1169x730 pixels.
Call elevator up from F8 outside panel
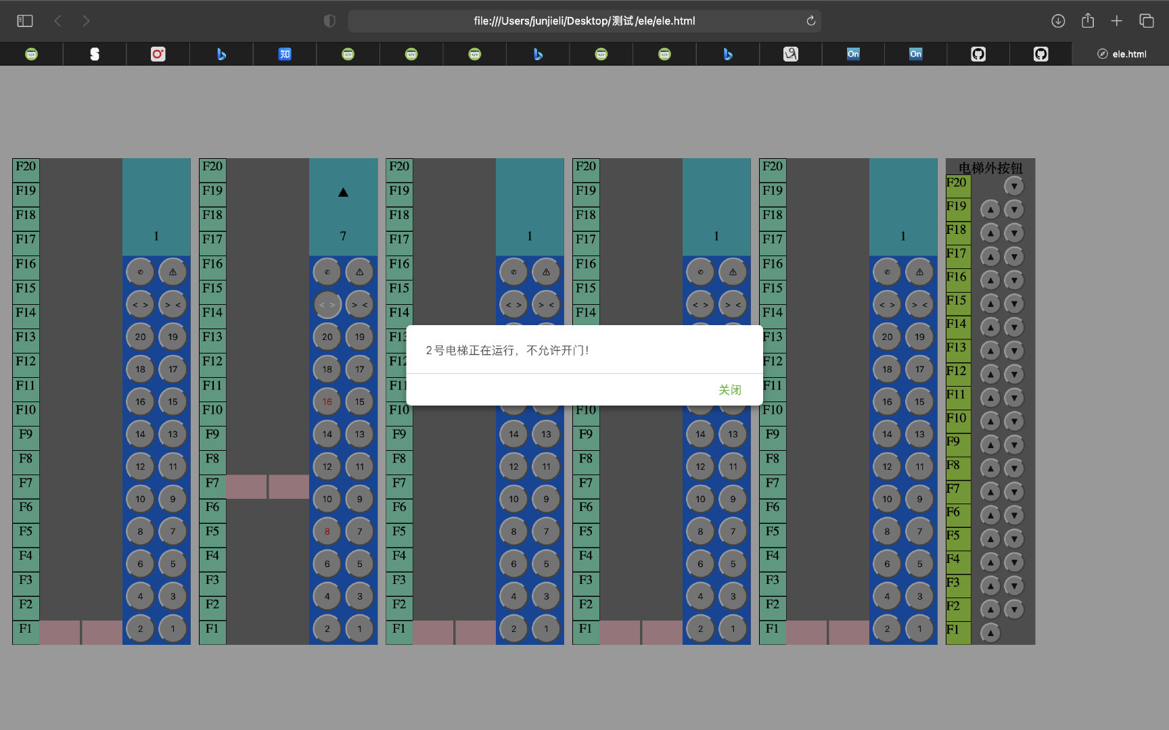pyautogui.click(x=990, y=468)
